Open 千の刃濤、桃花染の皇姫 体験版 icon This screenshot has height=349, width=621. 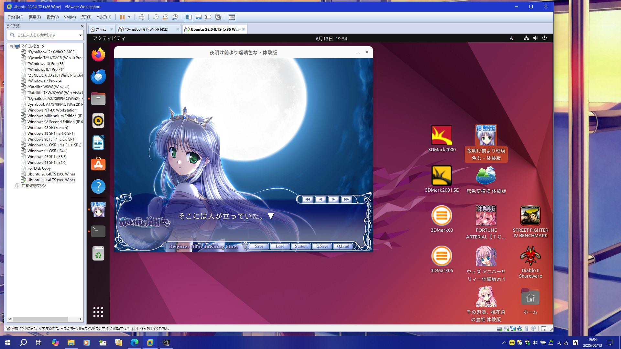[486, 304]
